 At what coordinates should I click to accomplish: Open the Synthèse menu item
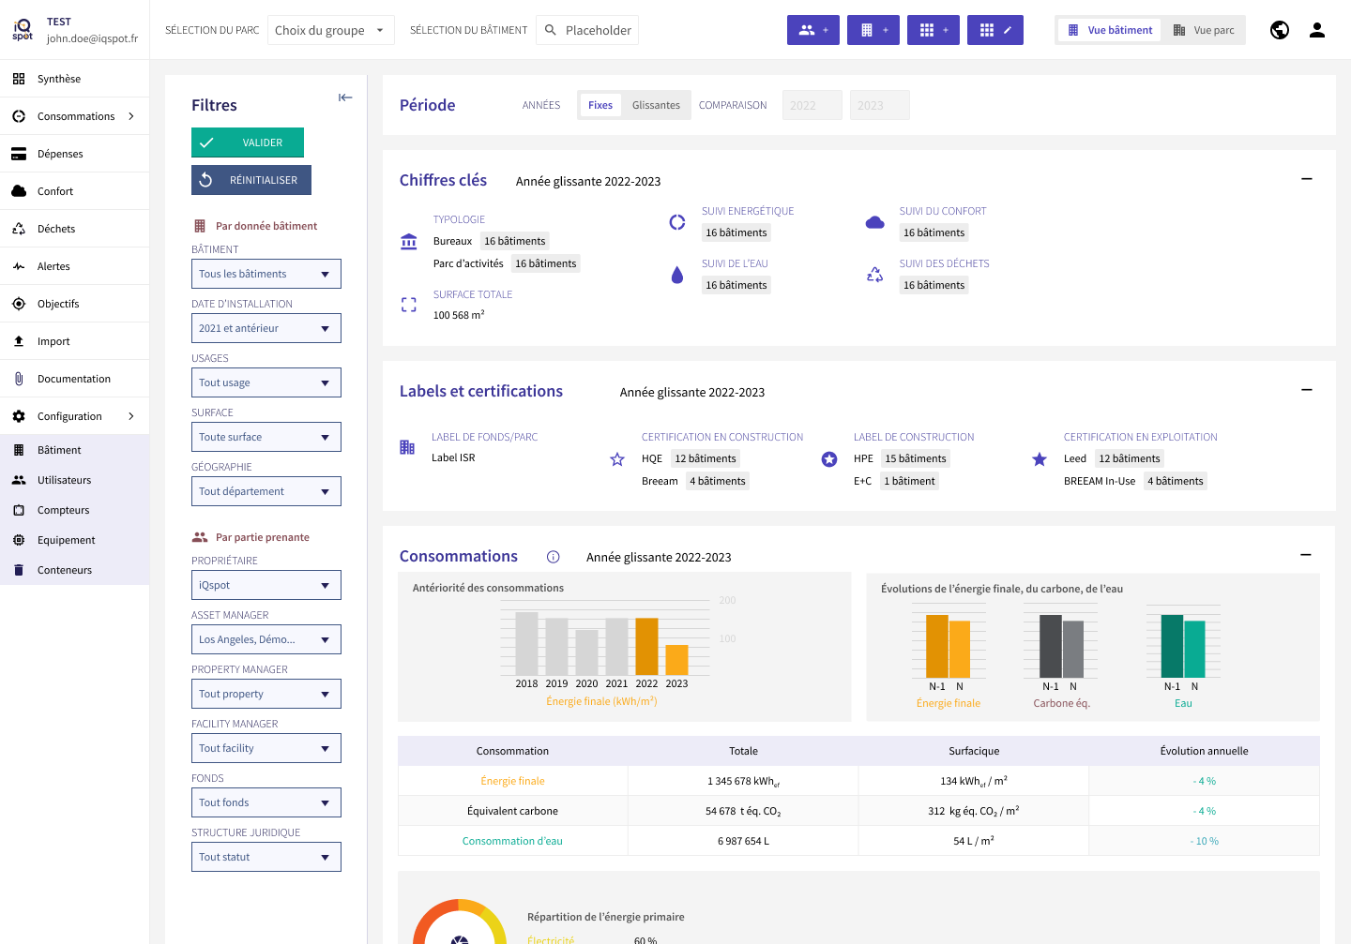74,79
